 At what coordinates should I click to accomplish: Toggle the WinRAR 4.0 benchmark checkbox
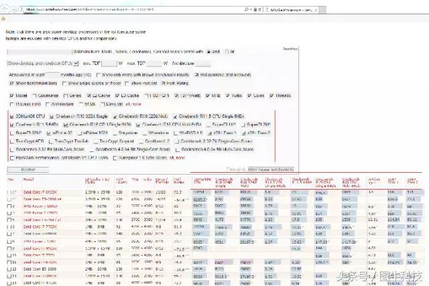point(176,133)
